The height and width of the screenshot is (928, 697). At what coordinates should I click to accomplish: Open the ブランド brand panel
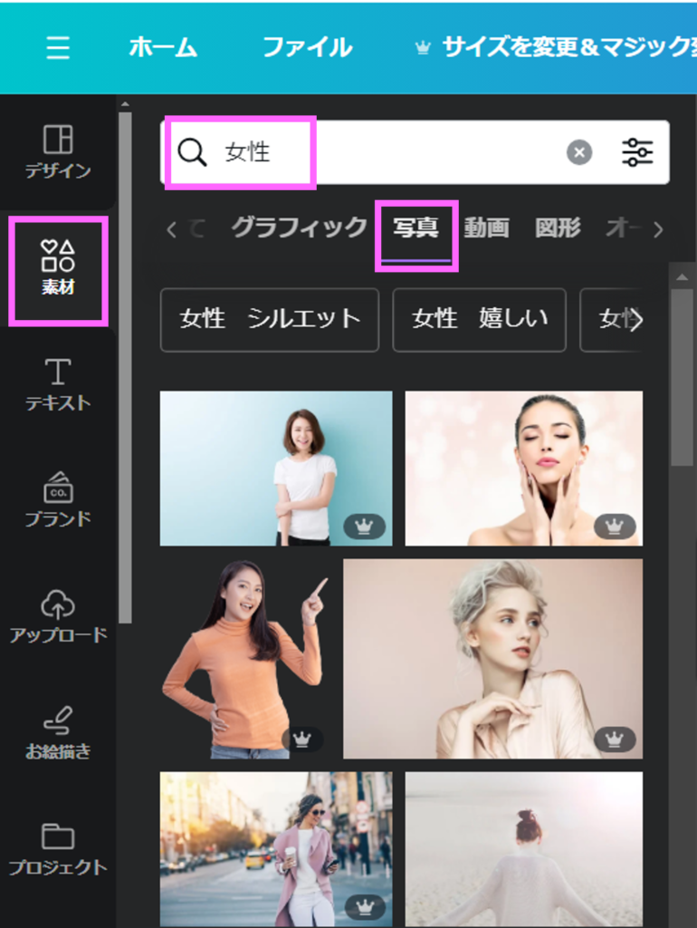58,499
